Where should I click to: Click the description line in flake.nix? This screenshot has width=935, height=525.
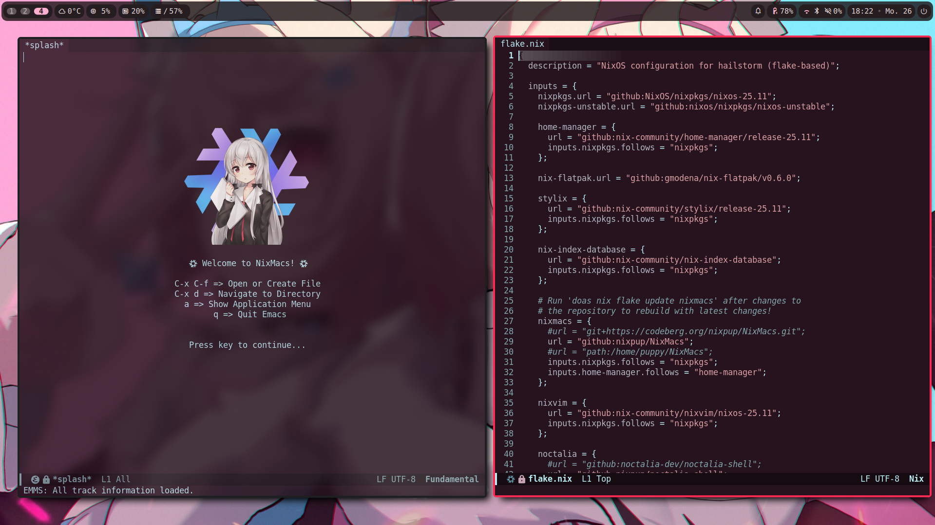point(684,65)
